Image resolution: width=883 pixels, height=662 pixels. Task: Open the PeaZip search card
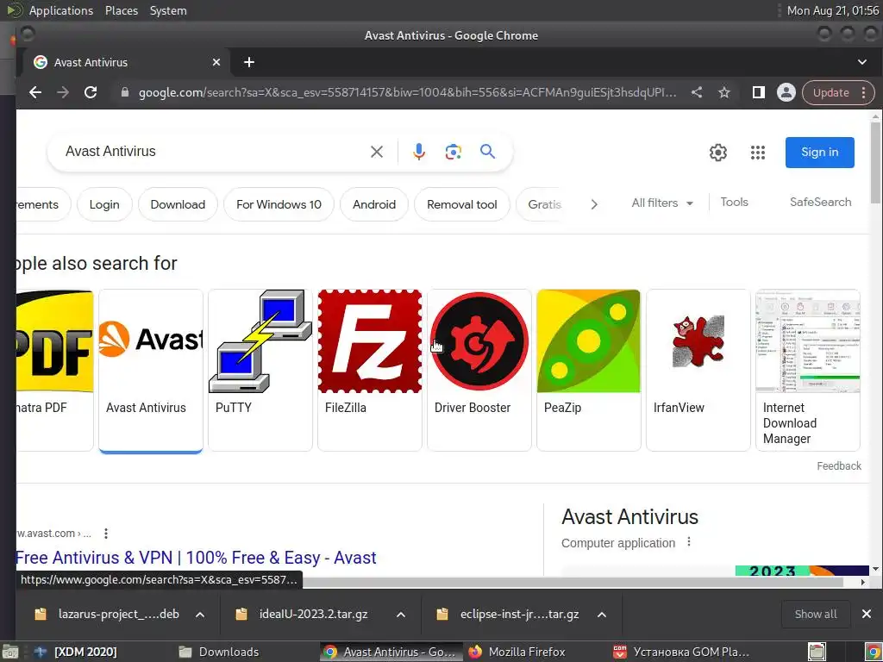pos(588,370)
